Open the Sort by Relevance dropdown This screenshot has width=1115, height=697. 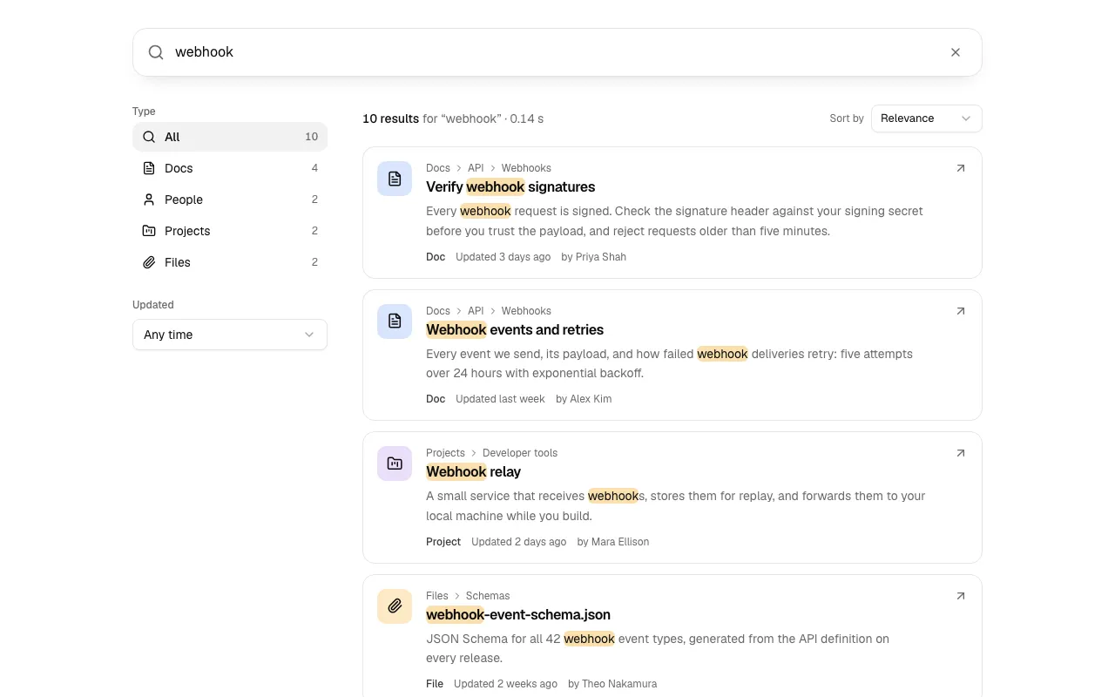point(926,118)
